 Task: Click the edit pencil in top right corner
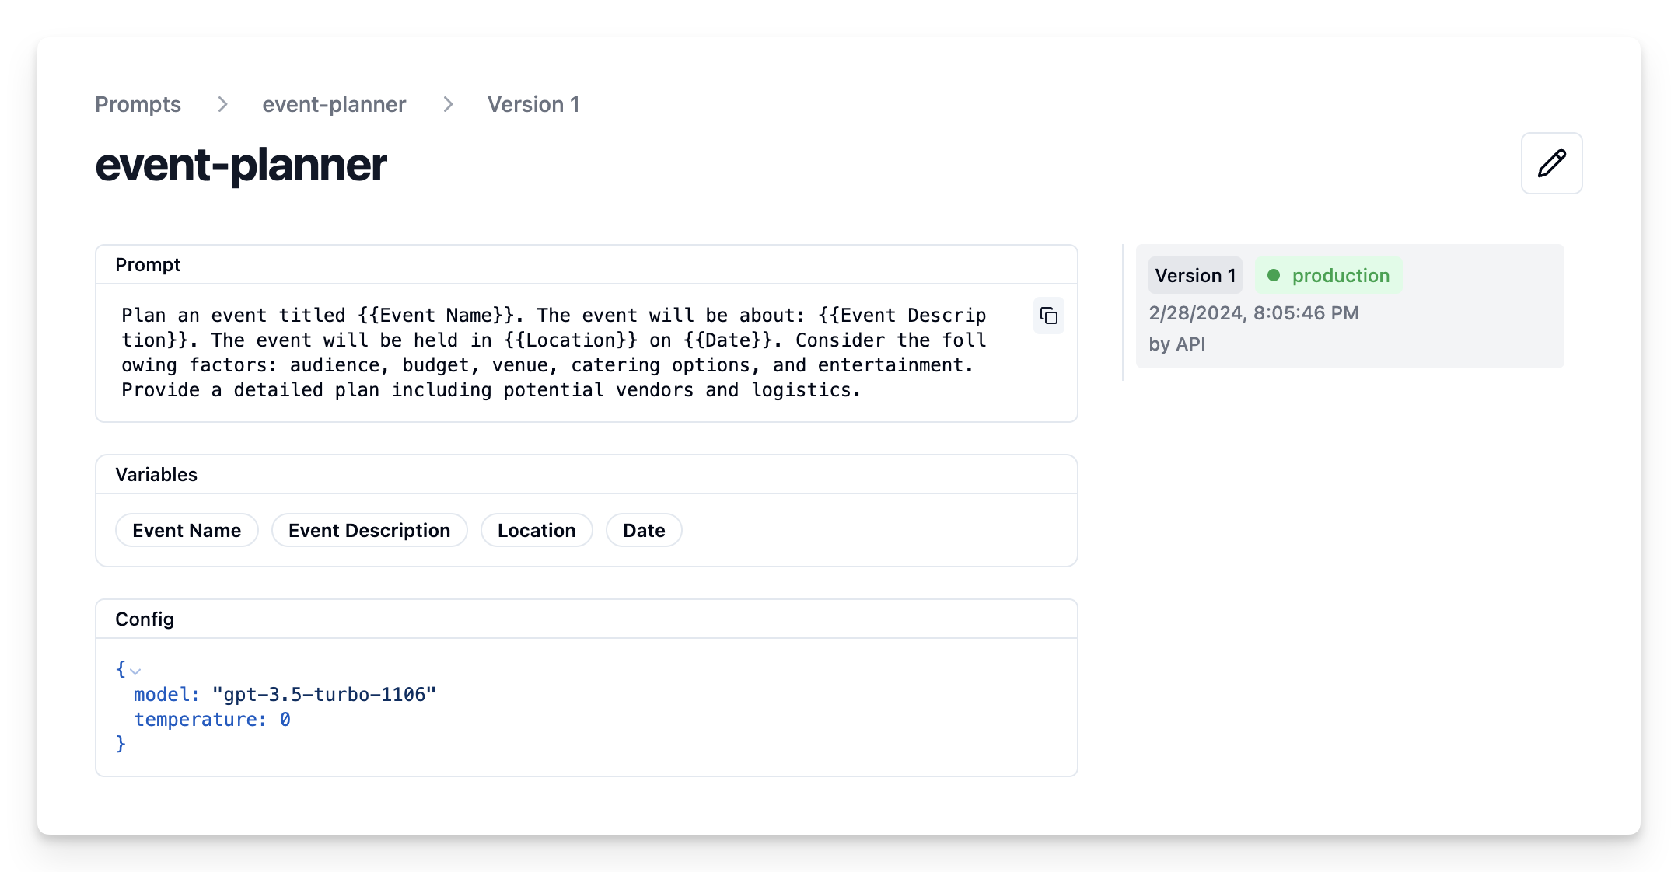[1551, 163]
